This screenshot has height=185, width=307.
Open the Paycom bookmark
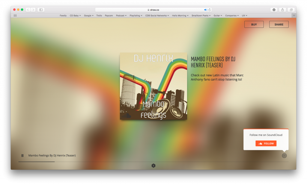pos(109,16)
